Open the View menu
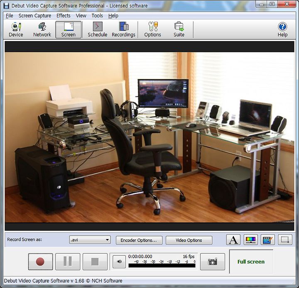The image size is (299, 288). click(x=81, y=16)
